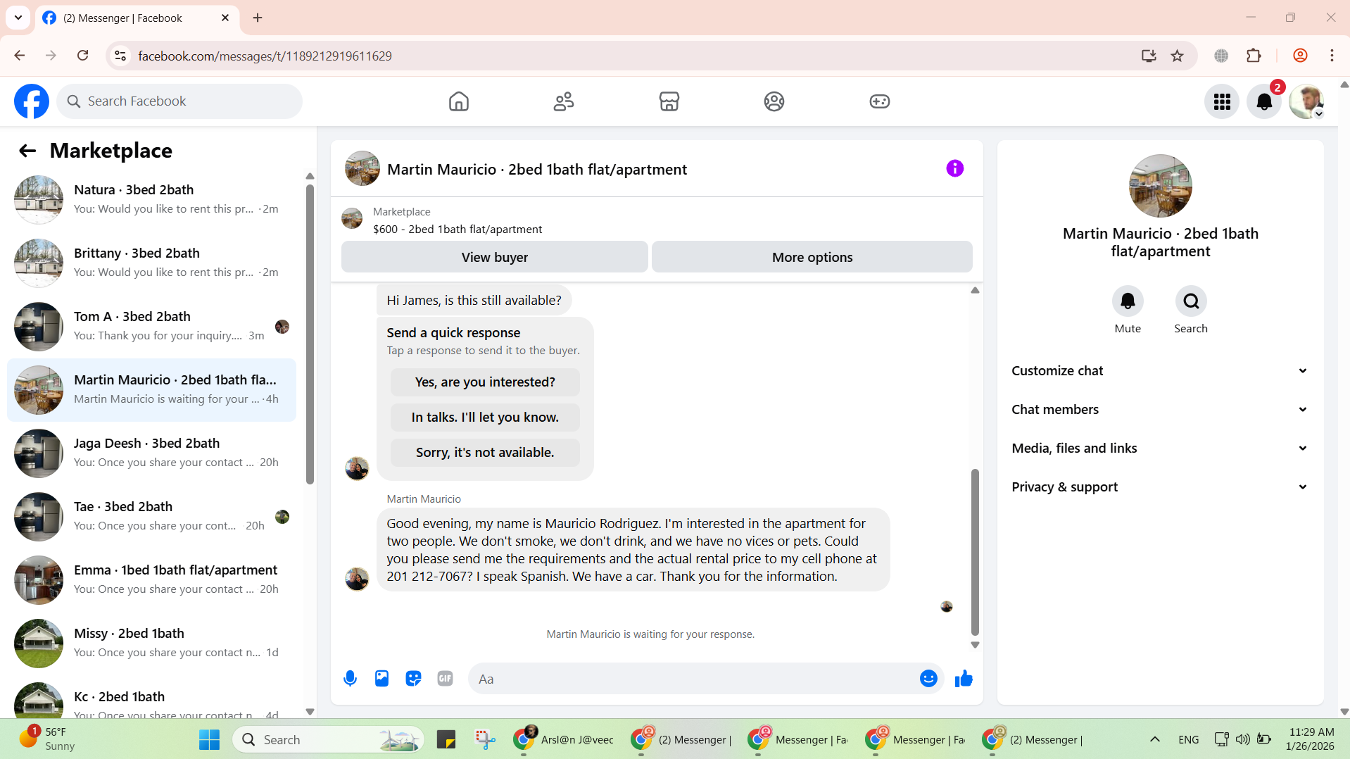1350x759 pixels.
Task: Expand the Customize chat section
Action: 1160,371
